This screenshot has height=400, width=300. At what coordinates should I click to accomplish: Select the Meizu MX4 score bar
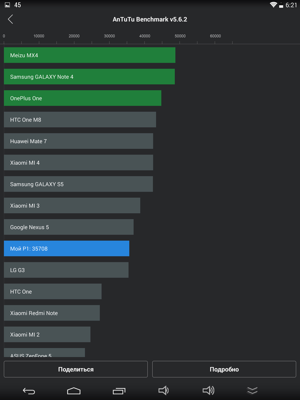[90, 55]
